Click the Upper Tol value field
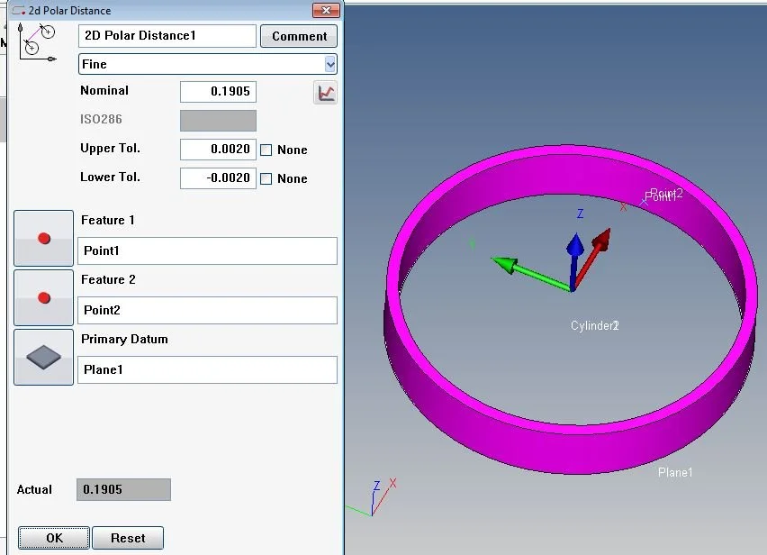Image resolution: width=767 pixels, height=555 pixels. 218,150
